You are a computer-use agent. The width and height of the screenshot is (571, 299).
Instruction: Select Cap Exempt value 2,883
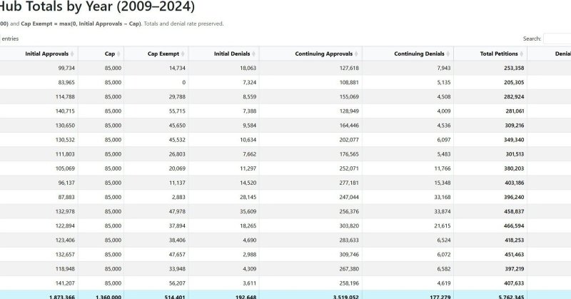click(x=179, y=198)
